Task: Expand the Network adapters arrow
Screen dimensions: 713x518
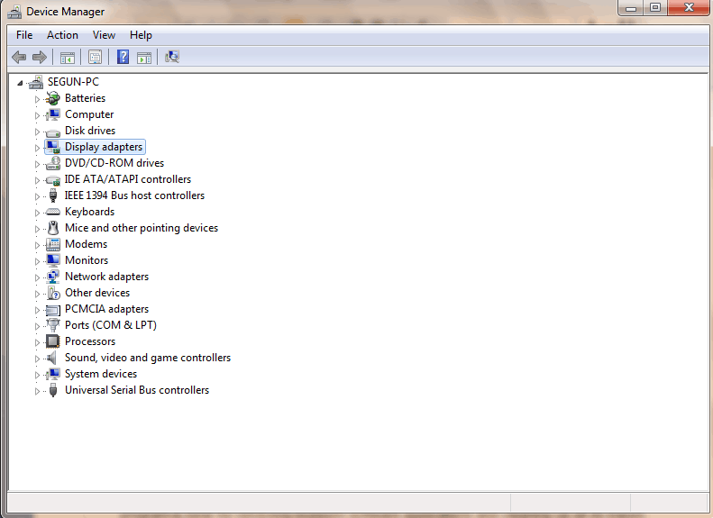Action: [x=37, y=277]
